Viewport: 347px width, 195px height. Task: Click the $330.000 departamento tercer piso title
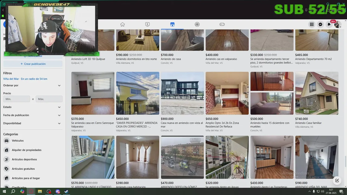(x=272, y=61)
